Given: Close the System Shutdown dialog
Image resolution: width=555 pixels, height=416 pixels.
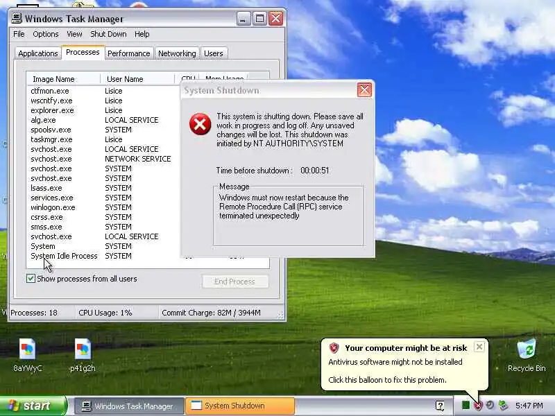Looking at the screenshot, I should pos(364,90).
